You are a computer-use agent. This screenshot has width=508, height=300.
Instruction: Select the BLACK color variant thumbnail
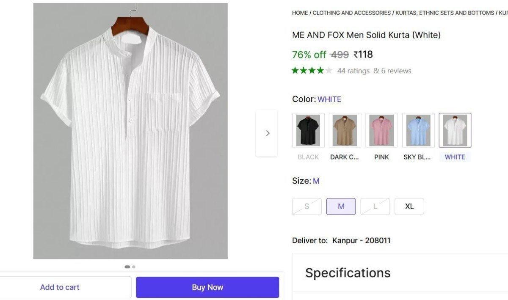(308, 130)
